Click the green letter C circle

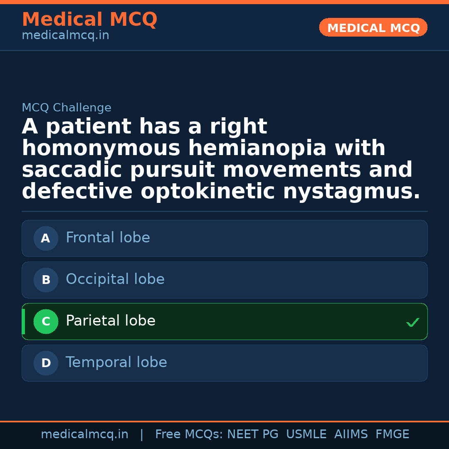point(46,322)
